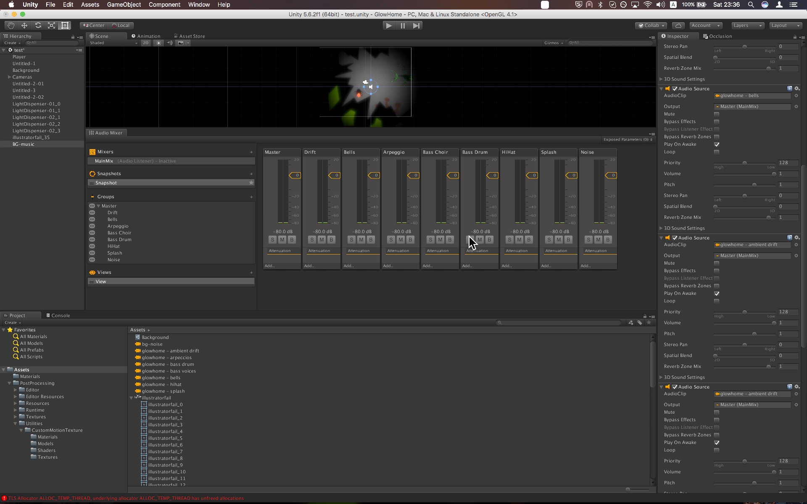Collapse the PostProcessing folder

pyautogui.click(x=9, y=383)
